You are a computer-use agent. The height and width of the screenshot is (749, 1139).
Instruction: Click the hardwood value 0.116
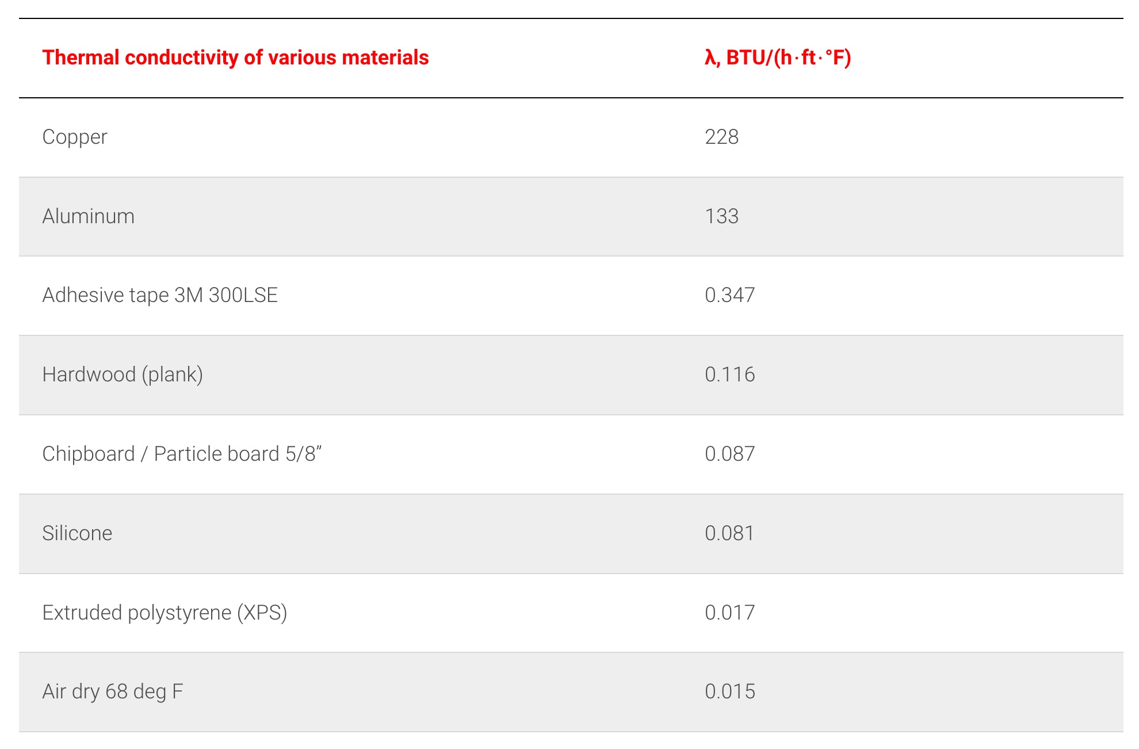(x=729, y=375)
